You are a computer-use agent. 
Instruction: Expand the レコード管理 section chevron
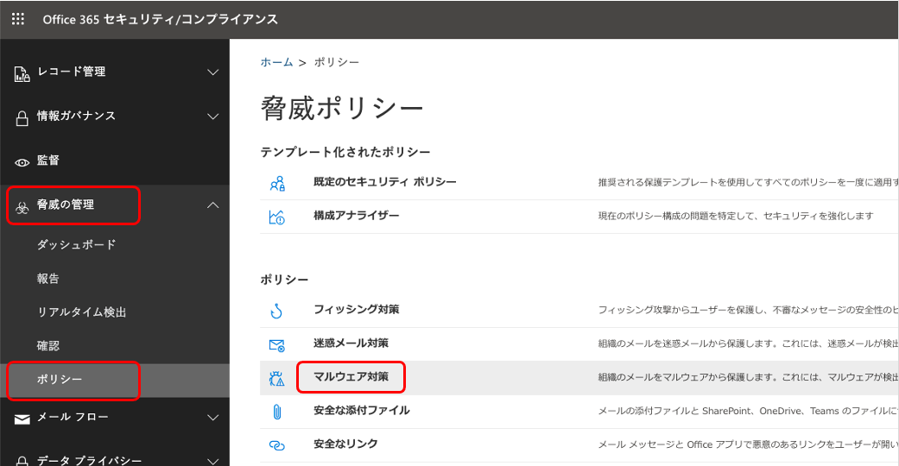point(213,72)
